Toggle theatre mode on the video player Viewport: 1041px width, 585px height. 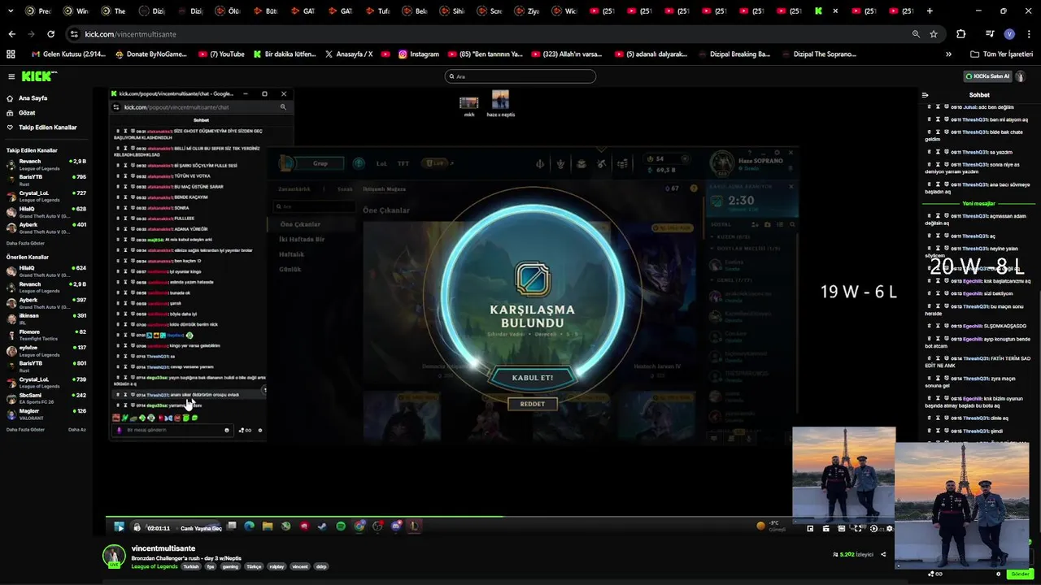pyautogui.click(x=841, y=528)
